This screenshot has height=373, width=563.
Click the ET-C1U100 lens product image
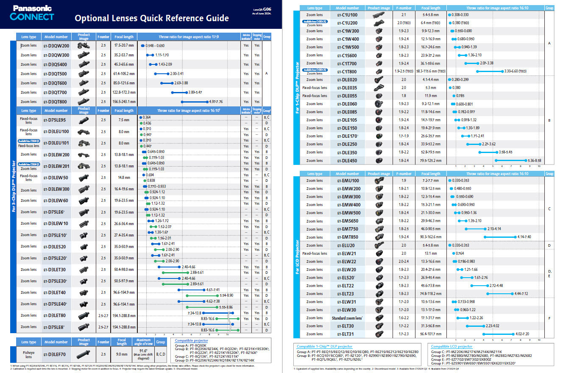point(379,15)
